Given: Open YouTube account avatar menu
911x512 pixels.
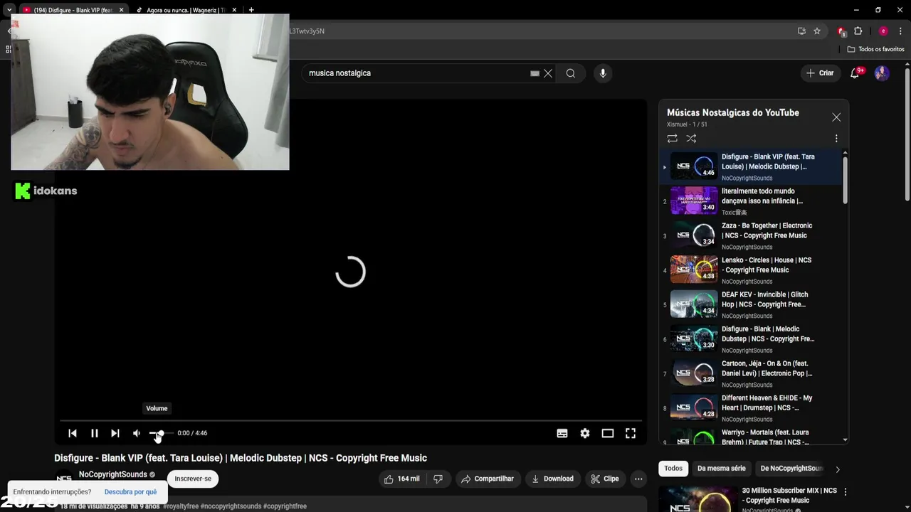Looking at the screenshot, I should click(882, 73).
